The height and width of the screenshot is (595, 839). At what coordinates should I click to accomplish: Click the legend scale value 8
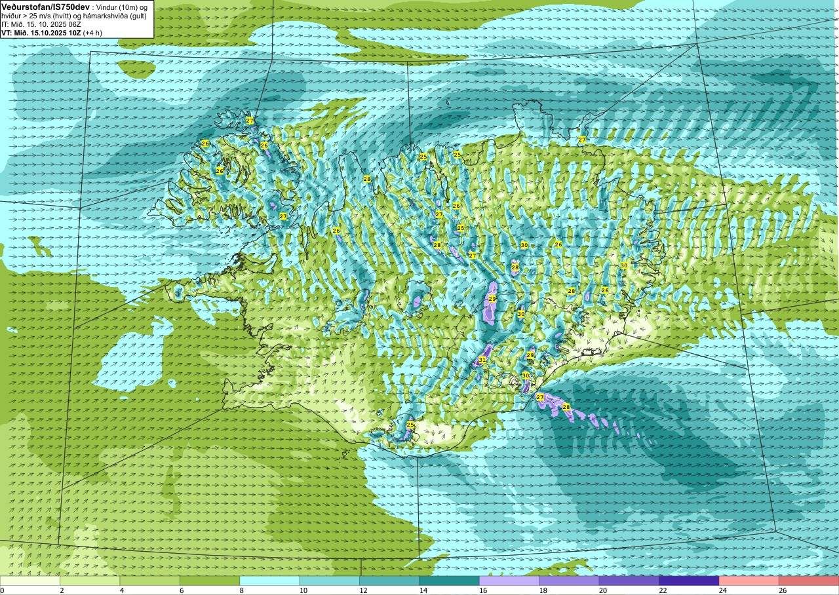pos(241,590)
